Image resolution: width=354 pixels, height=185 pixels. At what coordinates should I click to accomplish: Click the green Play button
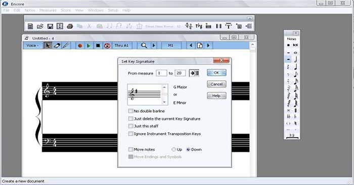[88, 46]
